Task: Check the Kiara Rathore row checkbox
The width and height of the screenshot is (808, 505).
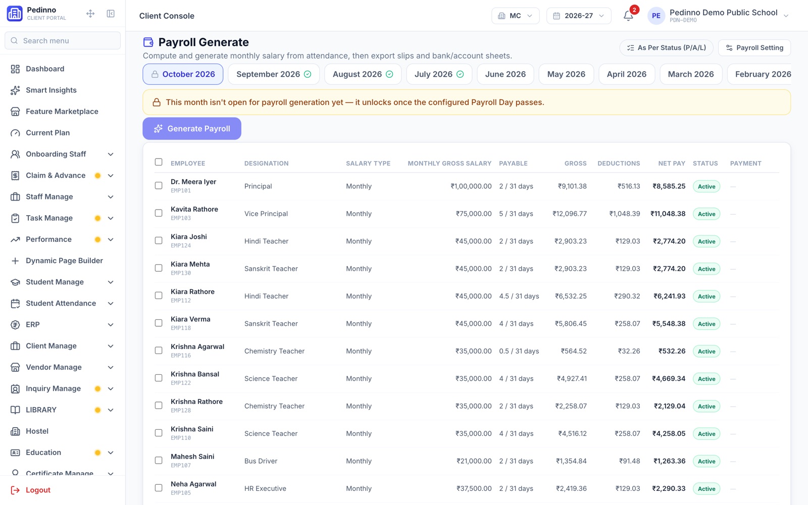Action: [159, 295]
